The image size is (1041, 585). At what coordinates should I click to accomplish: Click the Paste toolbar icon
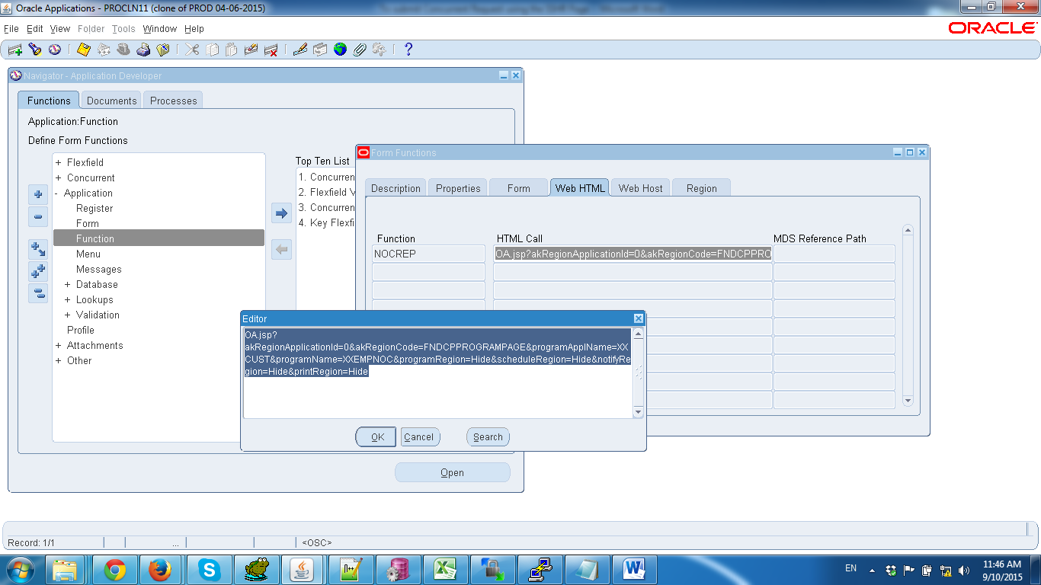coord(231,50)
